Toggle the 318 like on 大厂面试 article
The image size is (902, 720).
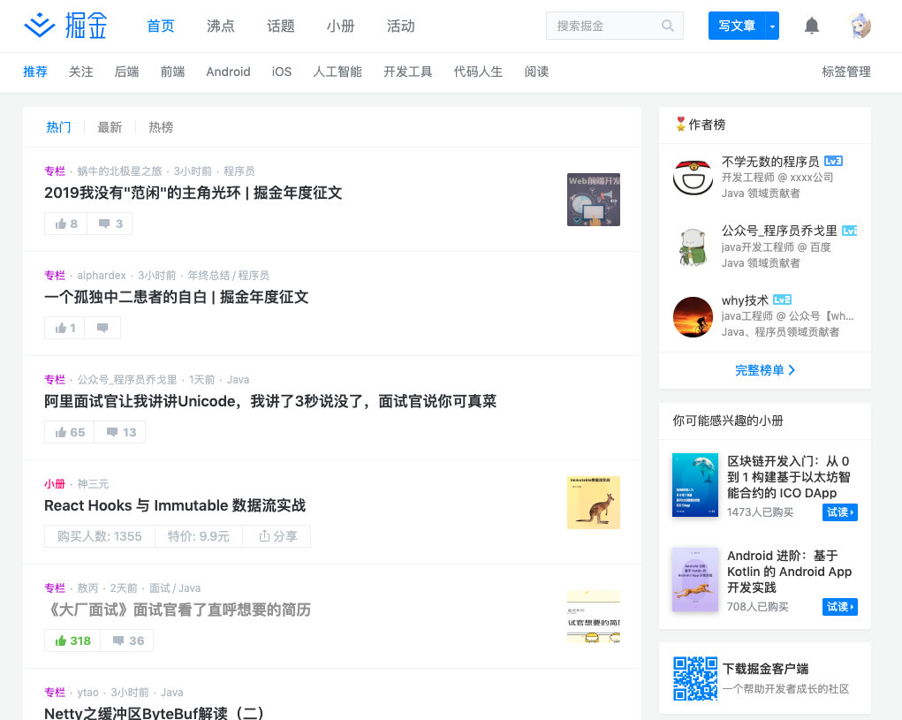(72, 640)
